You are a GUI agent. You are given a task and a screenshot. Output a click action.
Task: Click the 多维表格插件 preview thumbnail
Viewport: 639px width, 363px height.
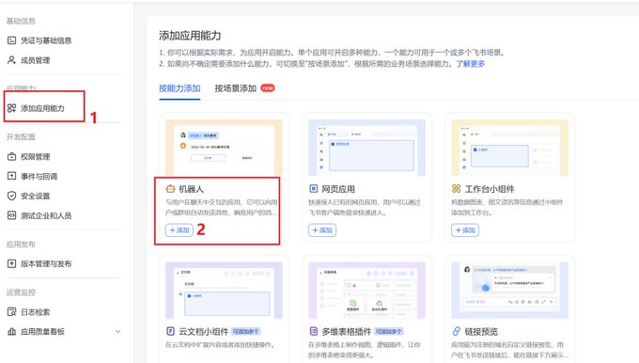[x=366, y=291]
